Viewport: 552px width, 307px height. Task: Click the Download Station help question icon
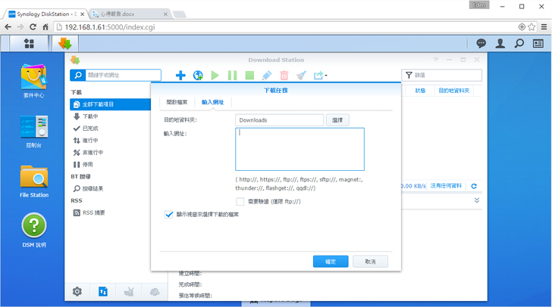pos(435,60)
